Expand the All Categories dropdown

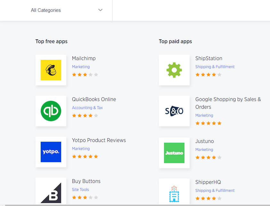point(67,10)
